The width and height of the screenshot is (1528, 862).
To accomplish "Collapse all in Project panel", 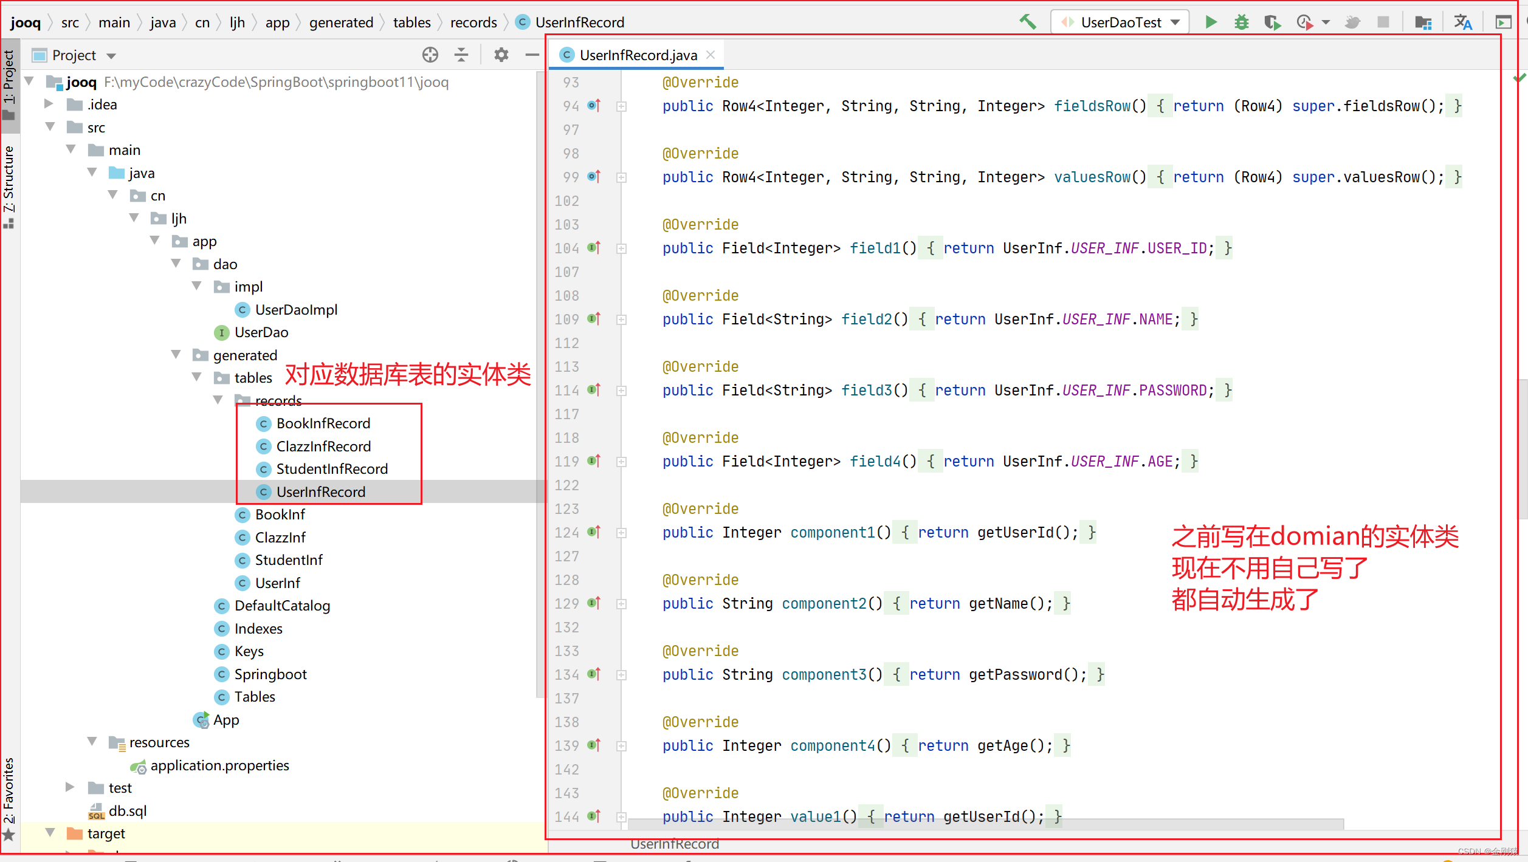I will tap(461, 55).
